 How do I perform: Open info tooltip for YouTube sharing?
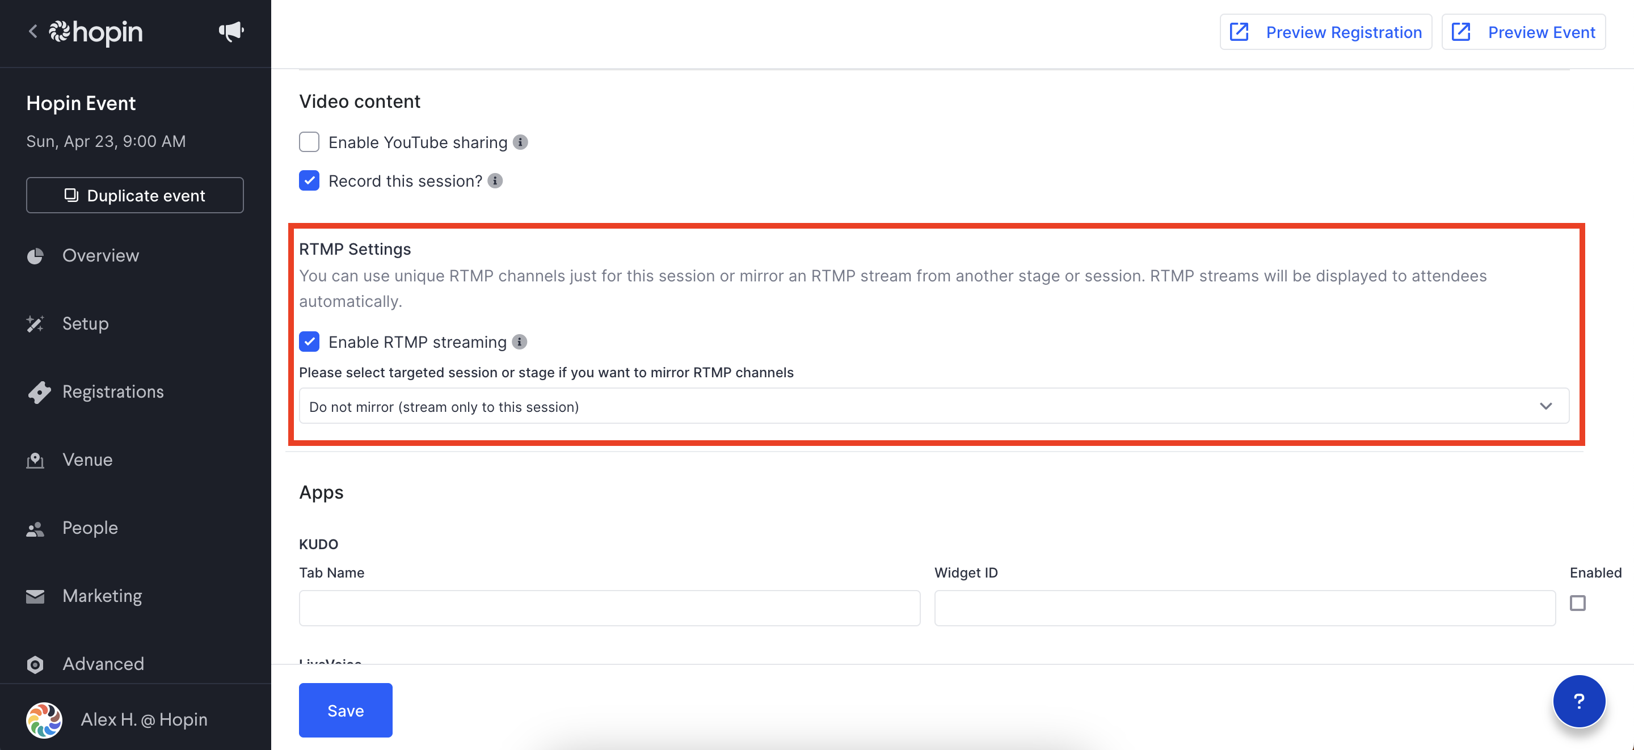520,142
